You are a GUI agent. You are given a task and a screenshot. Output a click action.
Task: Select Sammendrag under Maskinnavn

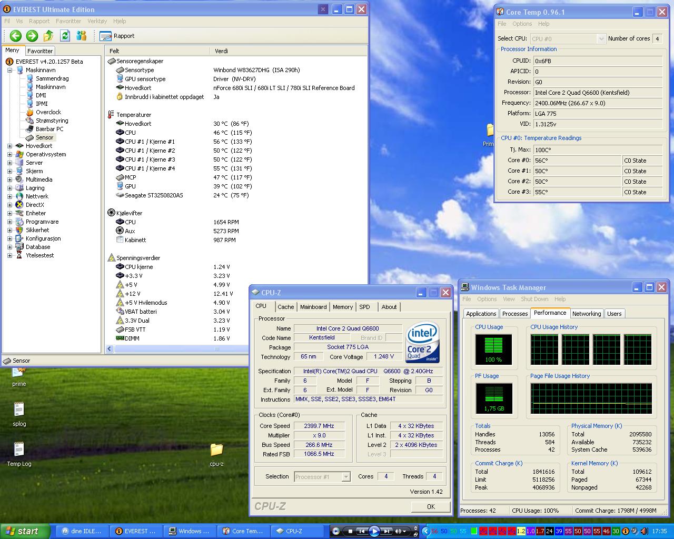click(x=52, y=78)
